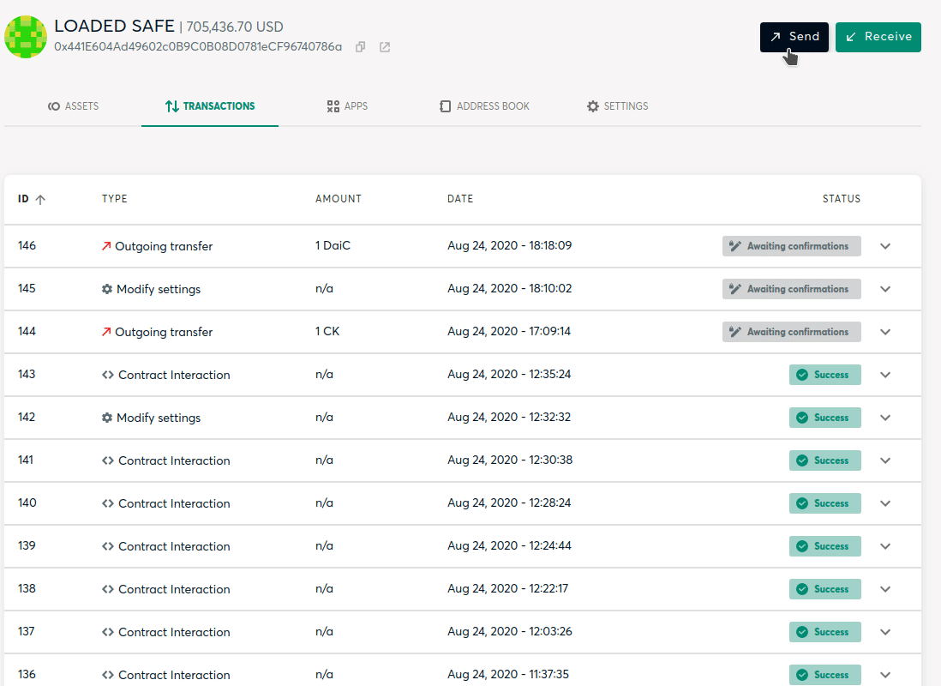Select date Aug 24, 2020 - 12:35:24
The height and width of the screenshot is (686, 941).
point(509,374)
